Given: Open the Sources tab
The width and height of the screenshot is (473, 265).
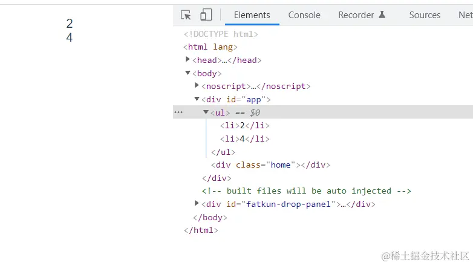Looking at the screenshot, I should click(425, 15).
